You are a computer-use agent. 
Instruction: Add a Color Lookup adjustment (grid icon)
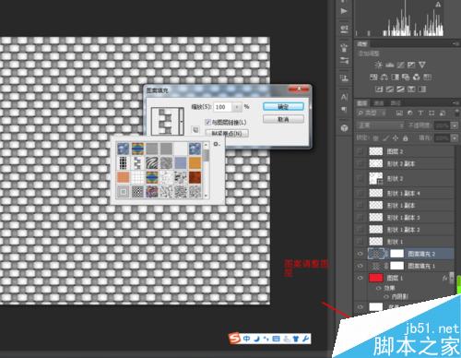point(427,77)
